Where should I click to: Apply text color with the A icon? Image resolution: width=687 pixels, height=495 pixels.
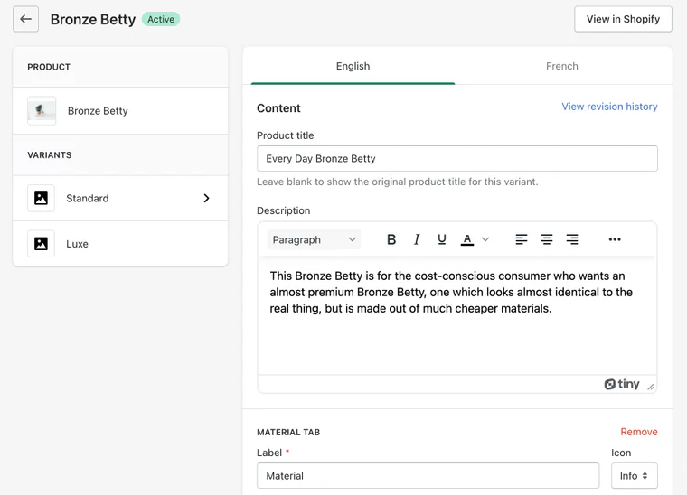coord(467,239)
